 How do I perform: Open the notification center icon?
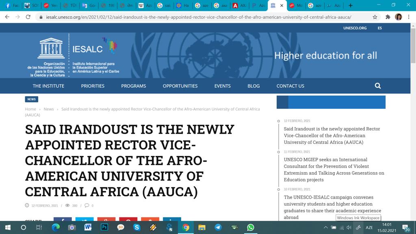(x=406, y=227)
